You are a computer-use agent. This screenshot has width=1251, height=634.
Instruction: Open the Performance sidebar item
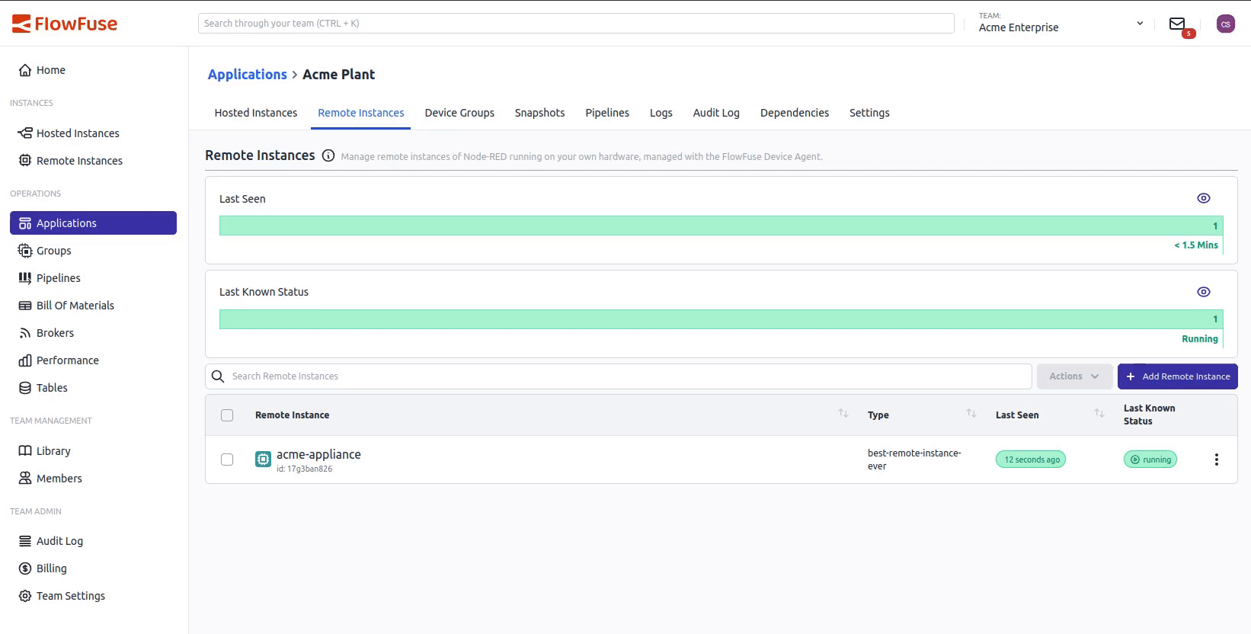pyautogui.click(x=67, y=360)
